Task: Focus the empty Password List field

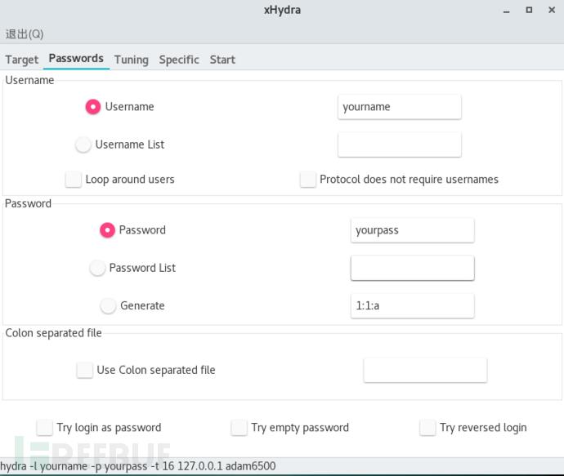Action: coord(413,268)
